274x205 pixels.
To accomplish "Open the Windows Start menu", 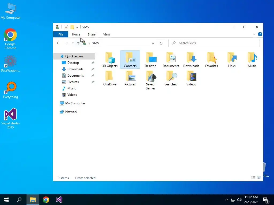I will (x=6, y=200).
